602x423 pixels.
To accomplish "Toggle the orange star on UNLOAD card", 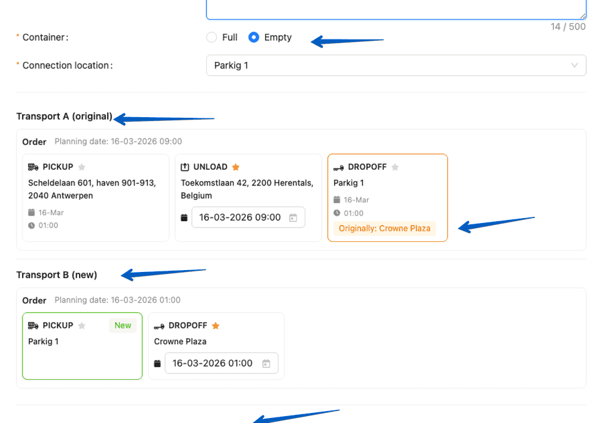I will pos(236,167).
